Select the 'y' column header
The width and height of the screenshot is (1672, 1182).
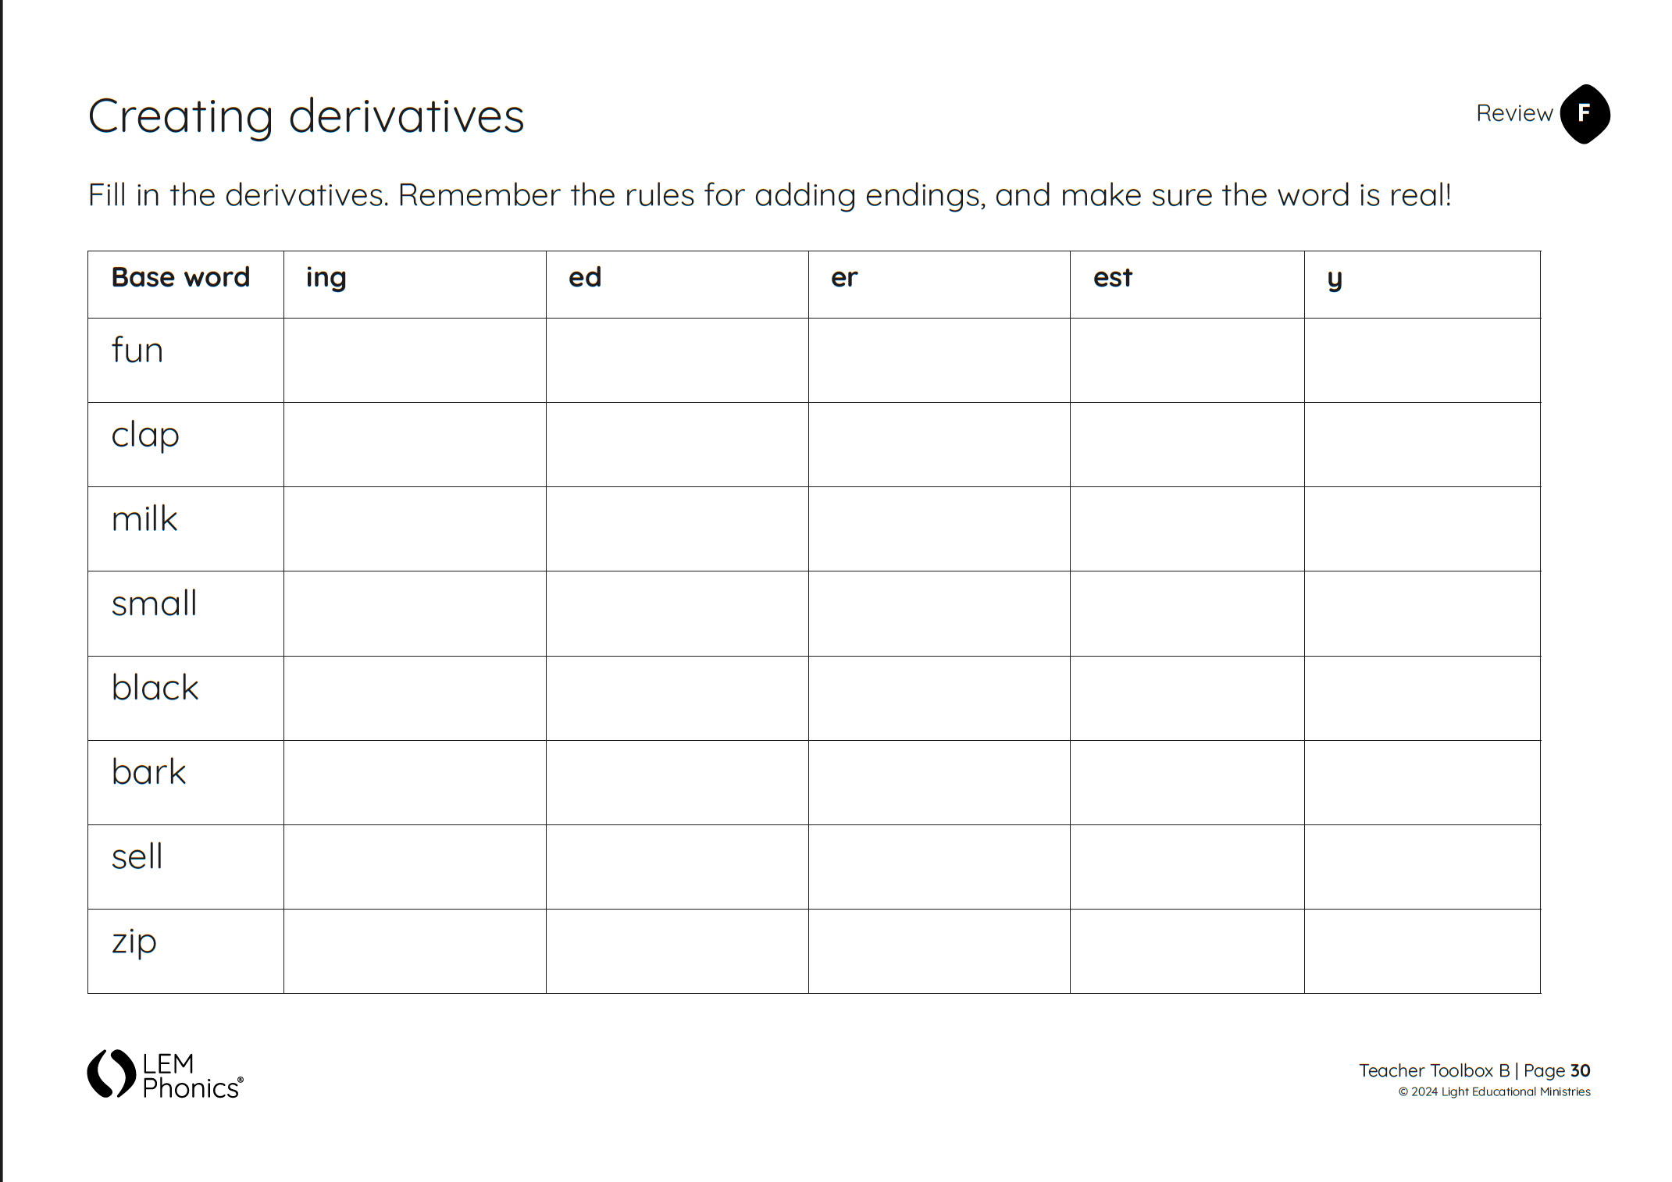coord(1422,285)
